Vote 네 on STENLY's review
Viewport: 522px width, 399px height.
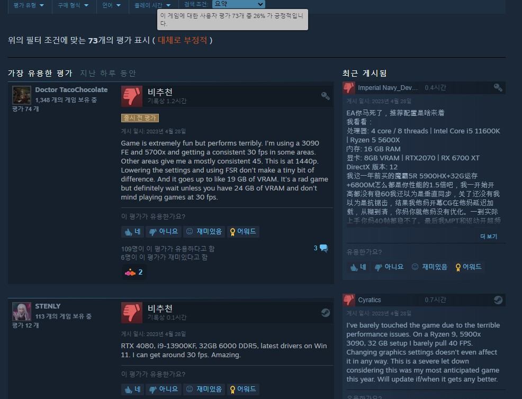(132, 389)
